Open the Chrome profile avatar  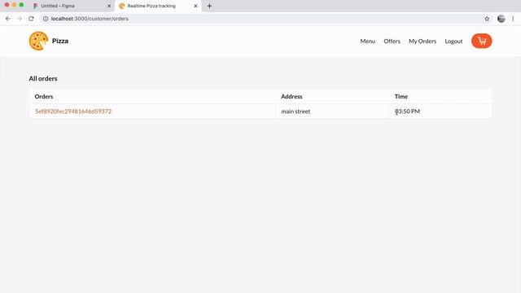point(501,19)
